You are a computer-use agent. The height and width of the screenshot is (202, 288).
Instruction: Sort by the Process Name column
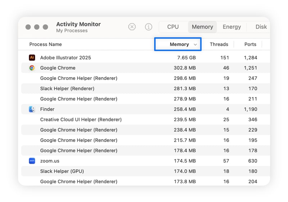(x=46, y=44)
